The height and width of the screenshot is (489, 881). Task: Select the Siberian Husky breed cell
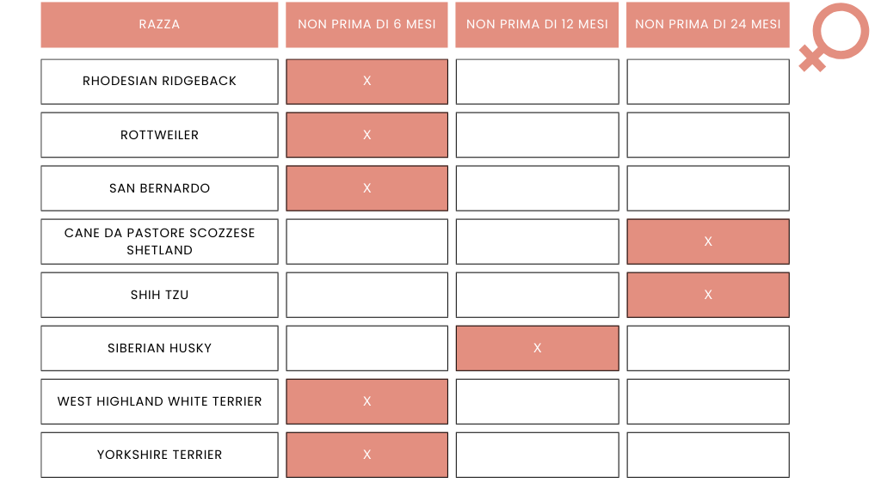point(159,348)
